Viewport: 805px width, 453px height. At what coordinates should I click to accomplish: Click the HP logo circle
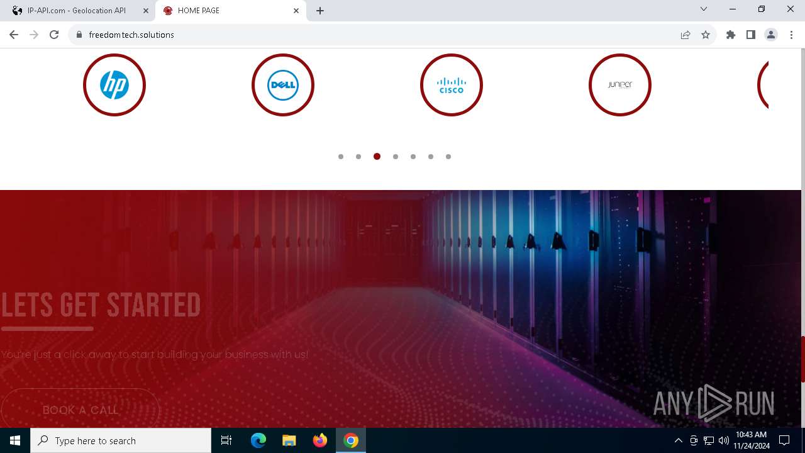(x=114, y=85)
